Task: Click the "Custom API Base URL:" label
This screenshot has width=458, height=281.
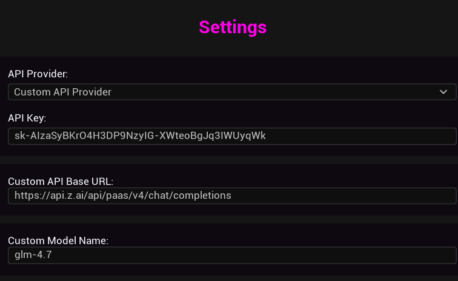Action: [61, 181]
